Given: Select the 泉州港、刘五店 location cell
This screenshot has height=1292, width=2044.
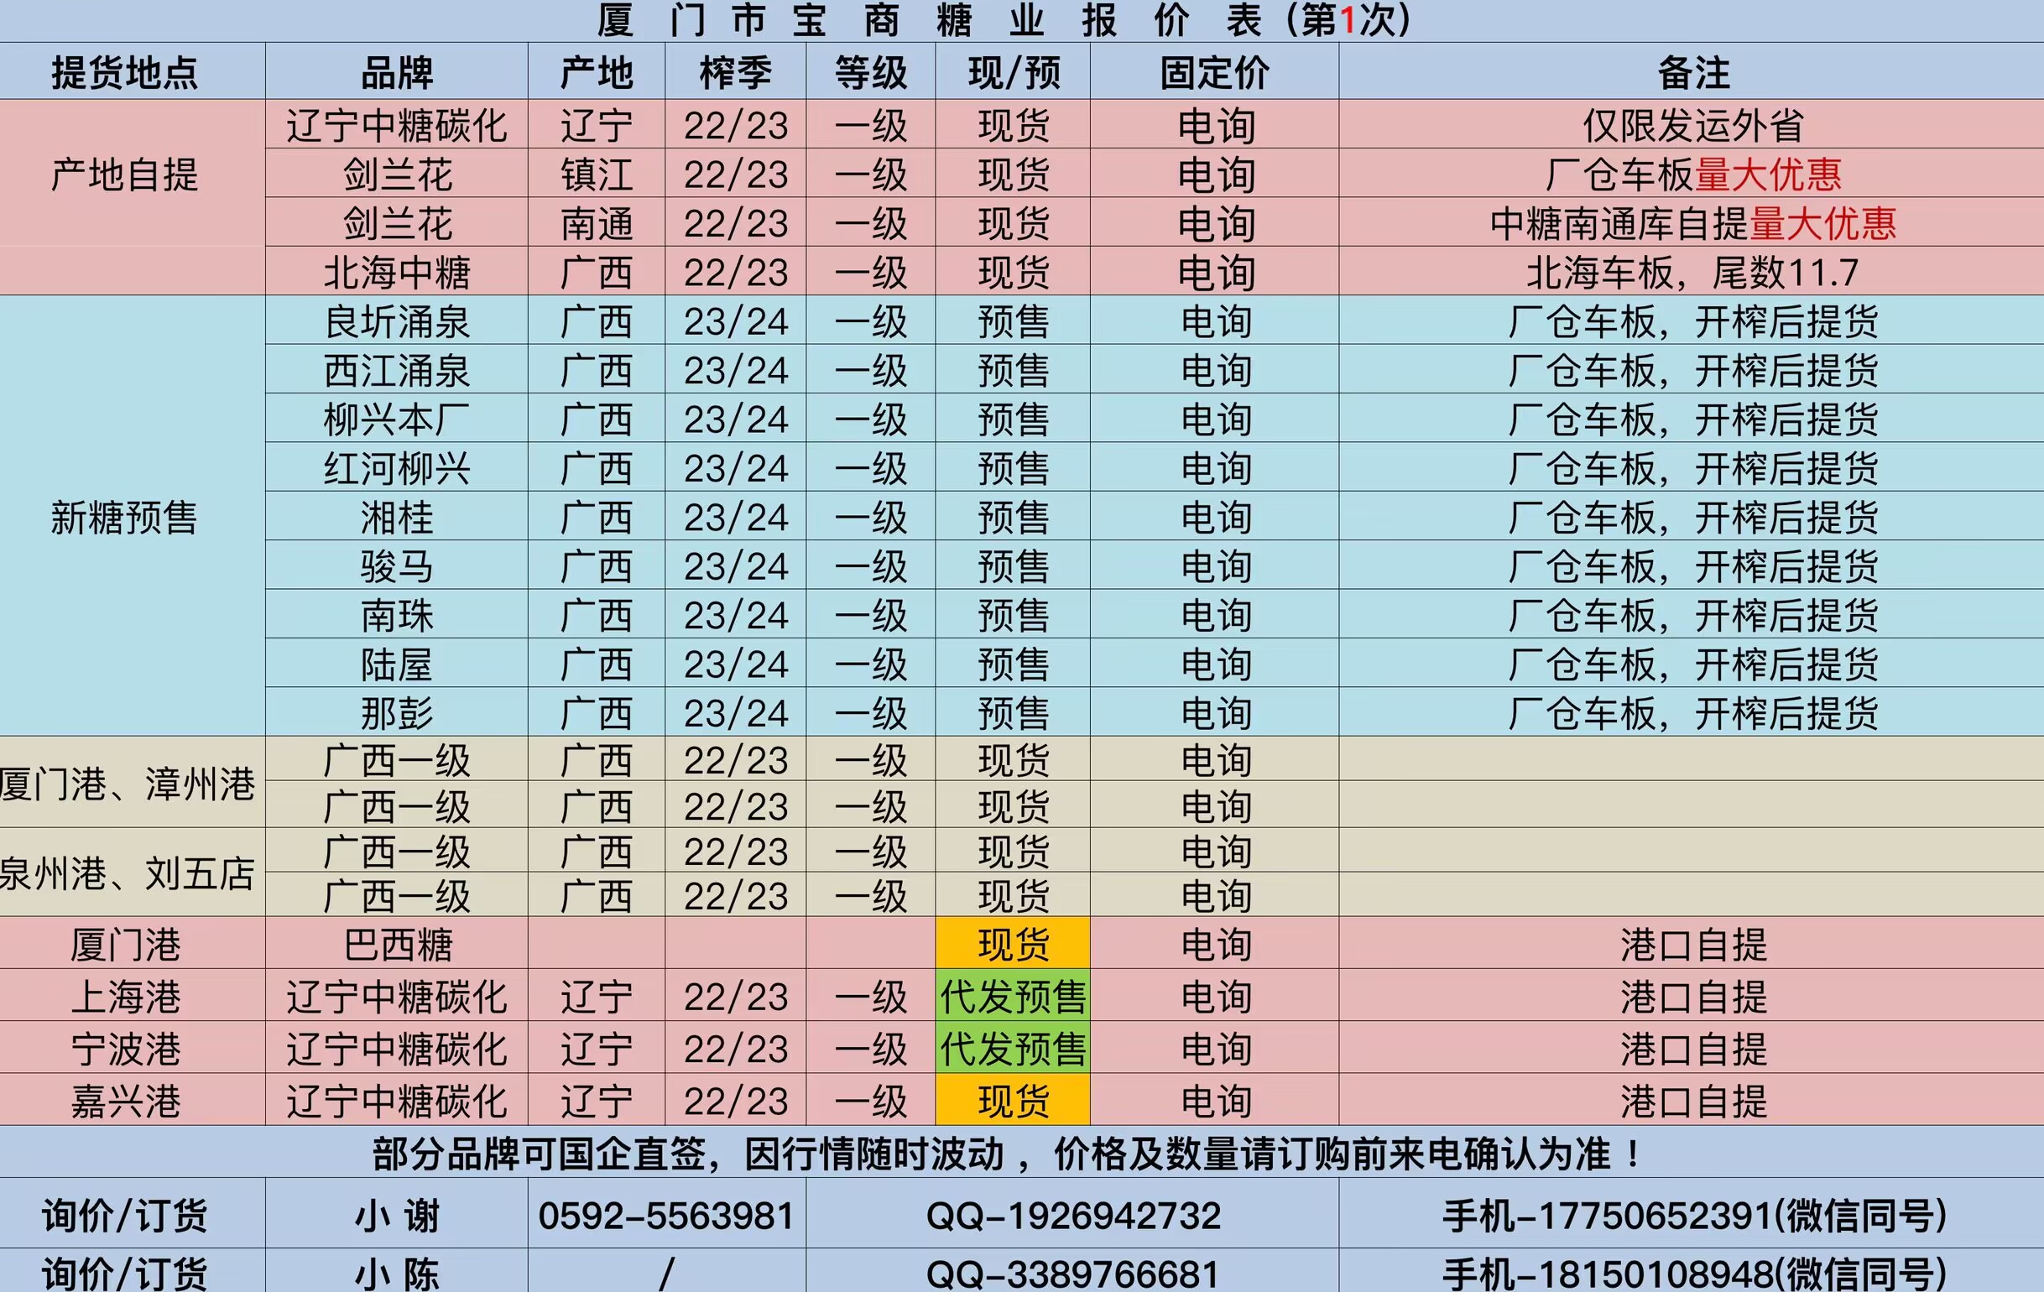Looking at the screenshot, I should pos(128,873).
